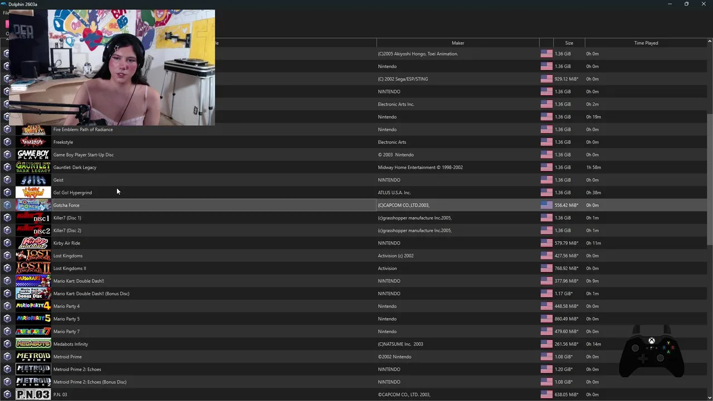Screen dimensions: 713x401
Task: Select the Medabots Infinity title text
Action: coord(71,344)
